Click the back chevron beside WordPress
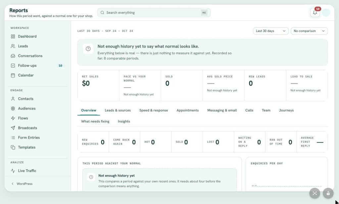The width and height of the screenshot is (339, 204). (13, 184)
